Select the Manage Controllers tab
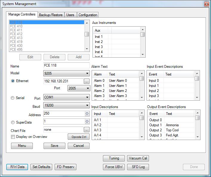The width and height of the screenshot is (211, 177). coord(22,14)
